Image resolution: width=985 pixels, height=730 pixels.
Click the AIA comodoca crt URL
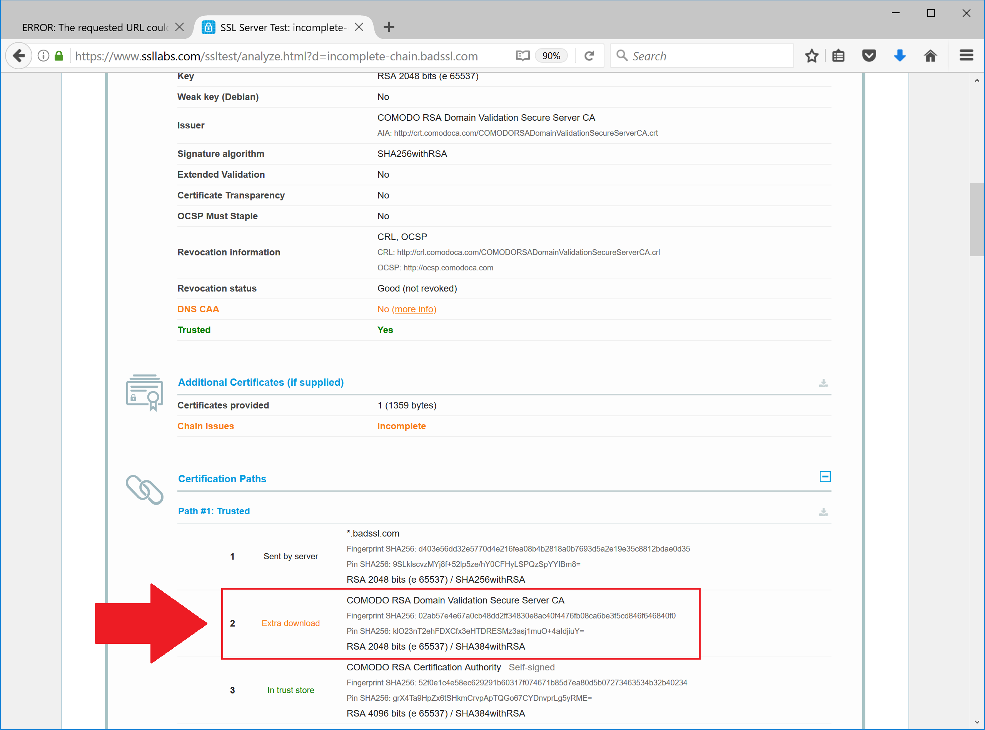pos(526,133)
